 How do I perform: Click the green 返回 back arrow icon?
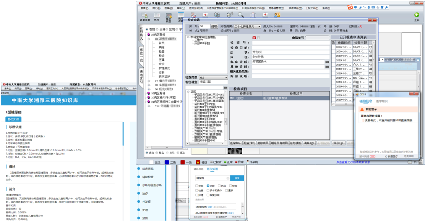point(417,16)
